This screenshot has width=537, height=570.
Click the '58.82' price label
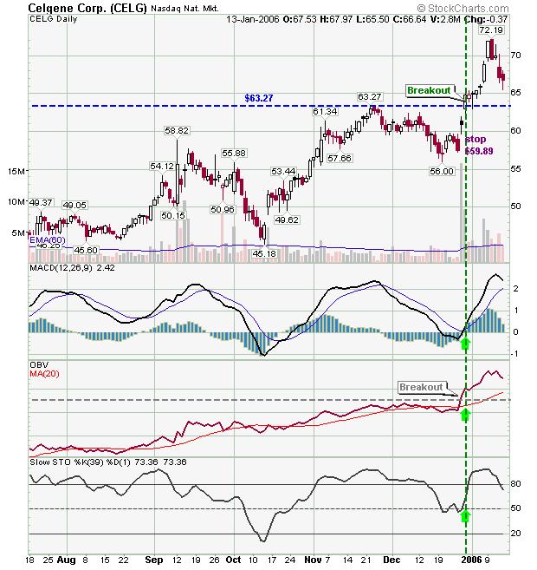point(177,130)
